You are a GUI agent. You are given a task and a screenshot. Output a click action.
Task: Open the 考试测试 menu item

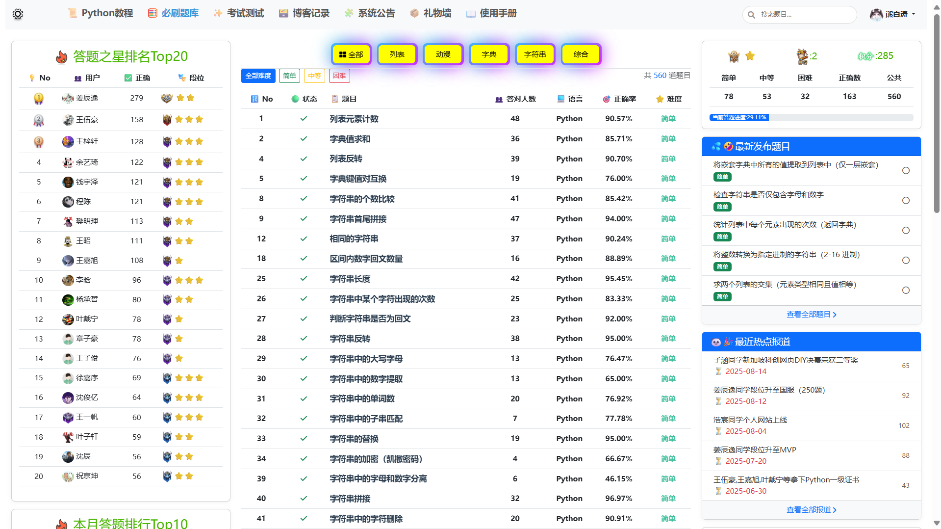[239, 13]
